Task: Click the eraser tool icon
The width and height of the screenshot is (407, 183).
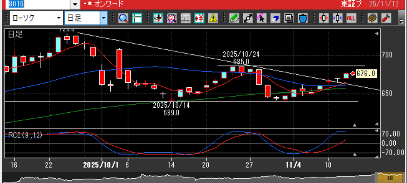Action: click(275, 18)
